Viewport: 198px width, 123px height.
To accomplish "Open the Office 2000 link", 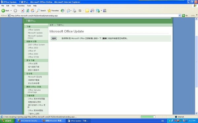I will [x=33, y=54].
